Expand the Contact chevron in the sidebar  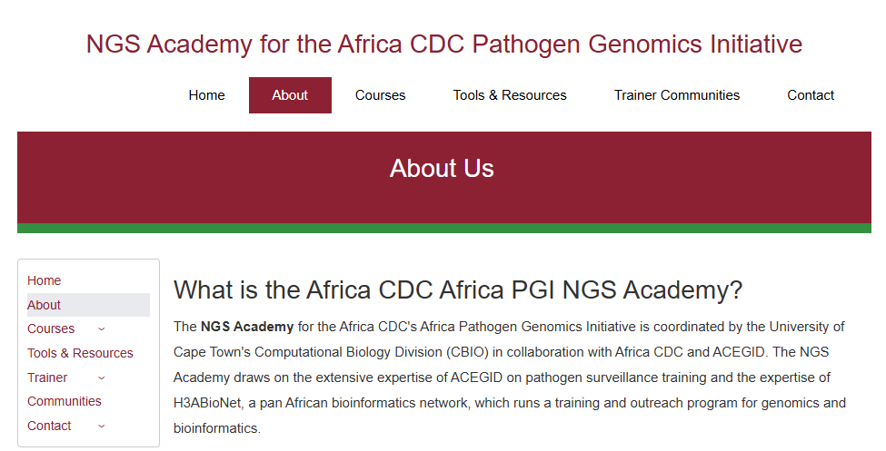(x=101, y=426)
